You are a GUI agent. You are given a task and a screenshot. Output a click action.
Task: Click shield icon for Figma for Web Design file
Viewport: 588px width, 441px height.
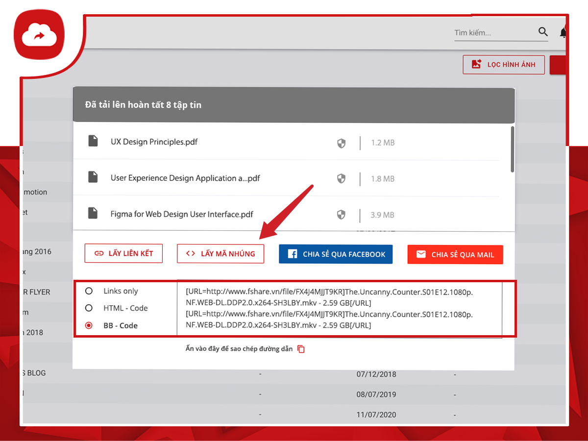tap(342, 215)
